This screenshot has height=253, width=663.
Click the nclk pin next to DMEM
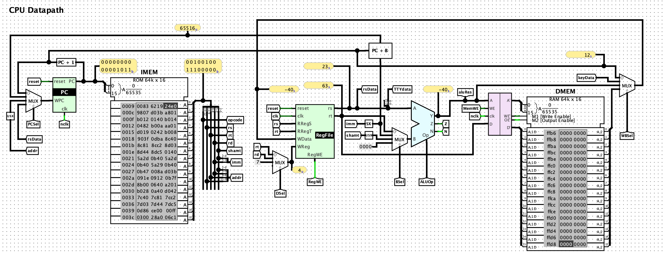tap(475, 116)
